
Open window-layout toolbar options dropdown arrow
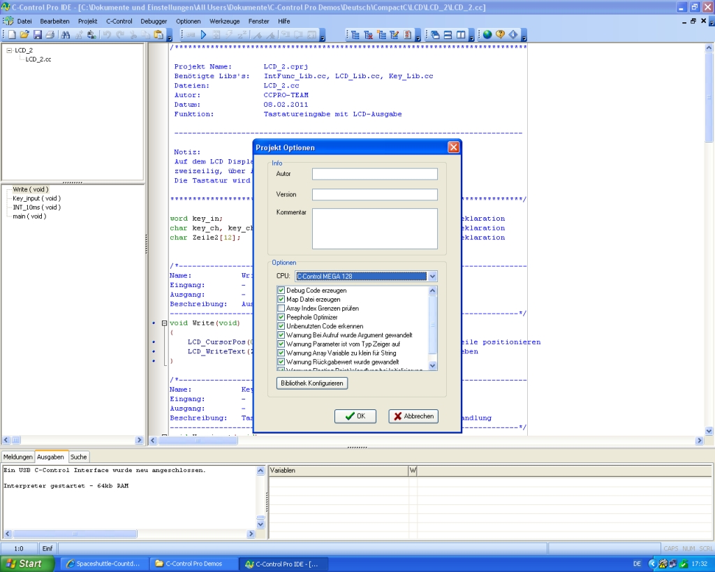(x=471, y=36)
